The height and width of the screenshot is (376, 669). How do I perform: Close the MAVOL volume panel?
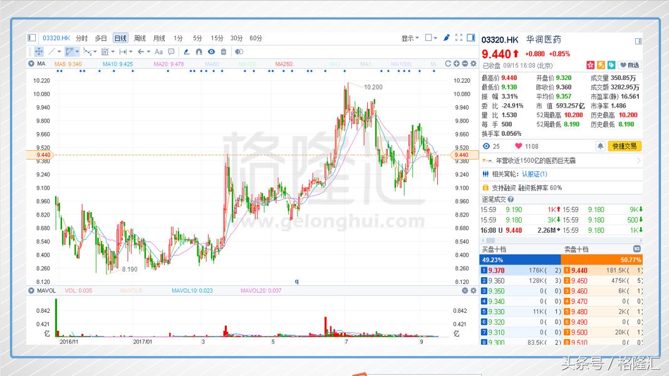coord(465,290)
